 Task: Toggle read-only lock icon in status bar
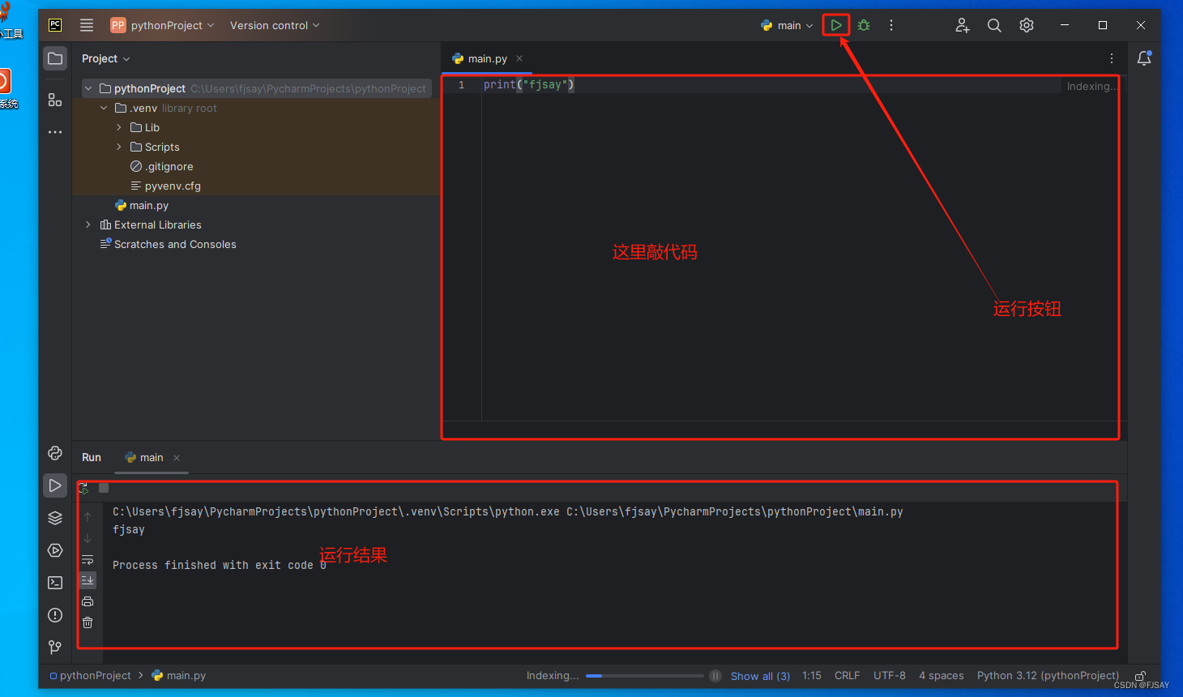pyautogui.click(x=1140, y=676)
